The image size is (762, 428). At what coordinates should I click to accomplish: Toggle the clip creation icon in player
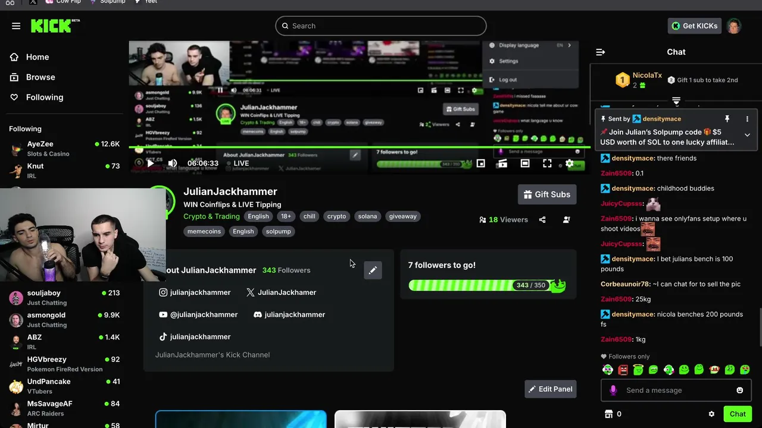pos(502,163)
